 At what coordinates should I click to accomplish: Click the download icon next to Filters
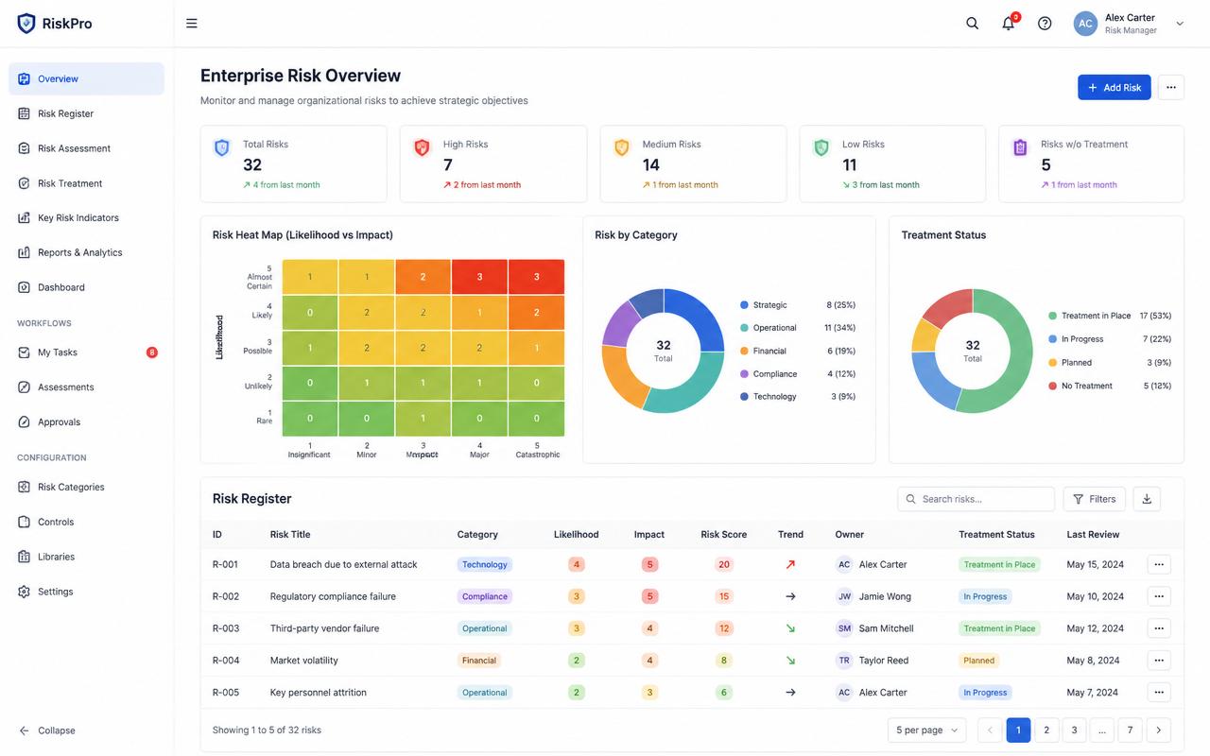pyautogui.click(x=1147, y=499)
